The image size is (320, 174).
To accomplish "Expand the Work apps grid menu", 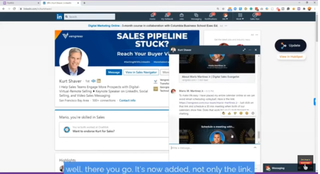I will tap(240, 17).
